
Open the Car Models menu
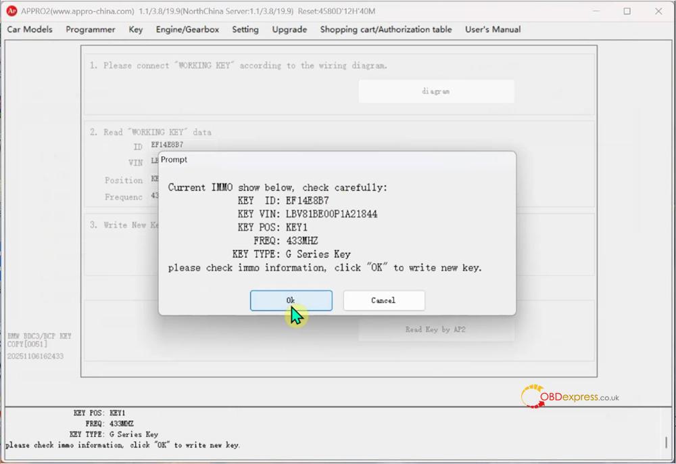pos(29,30)
